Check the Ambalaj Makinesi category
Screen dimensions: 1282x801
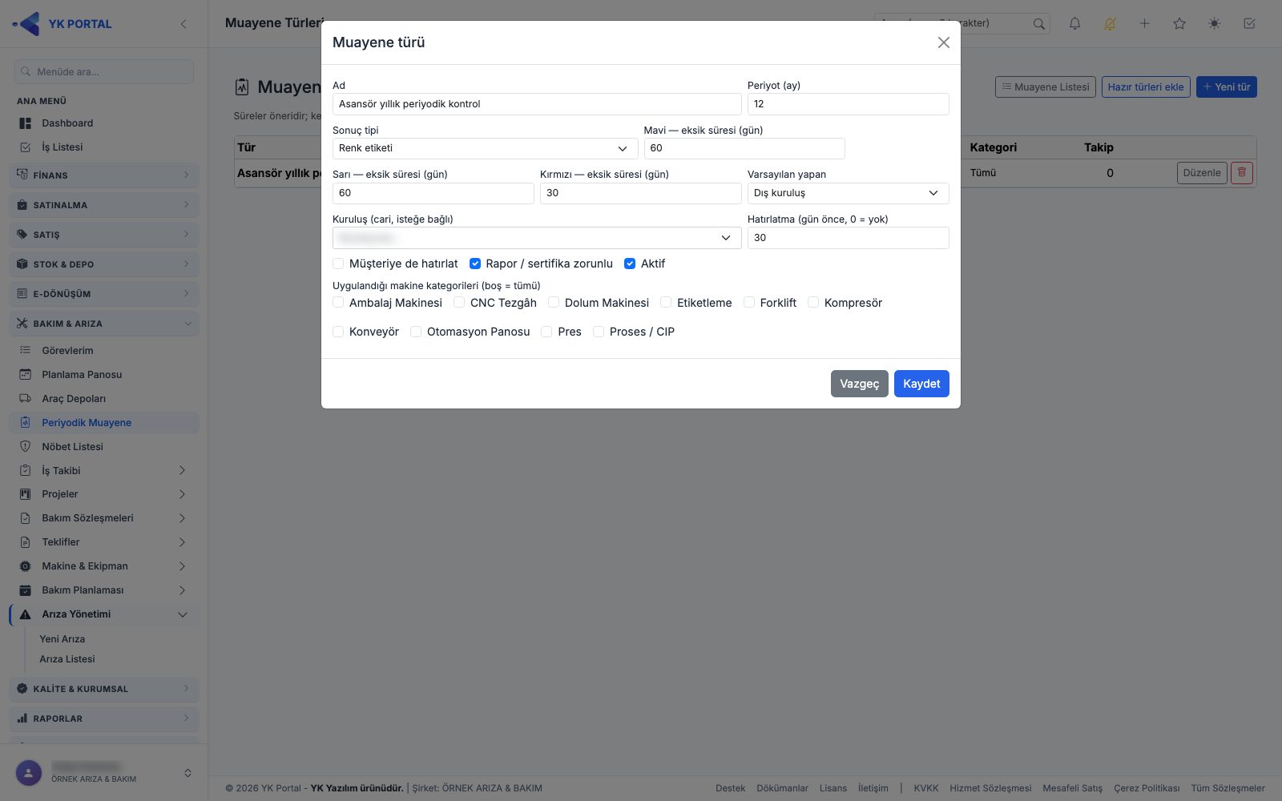coord(338,303)
